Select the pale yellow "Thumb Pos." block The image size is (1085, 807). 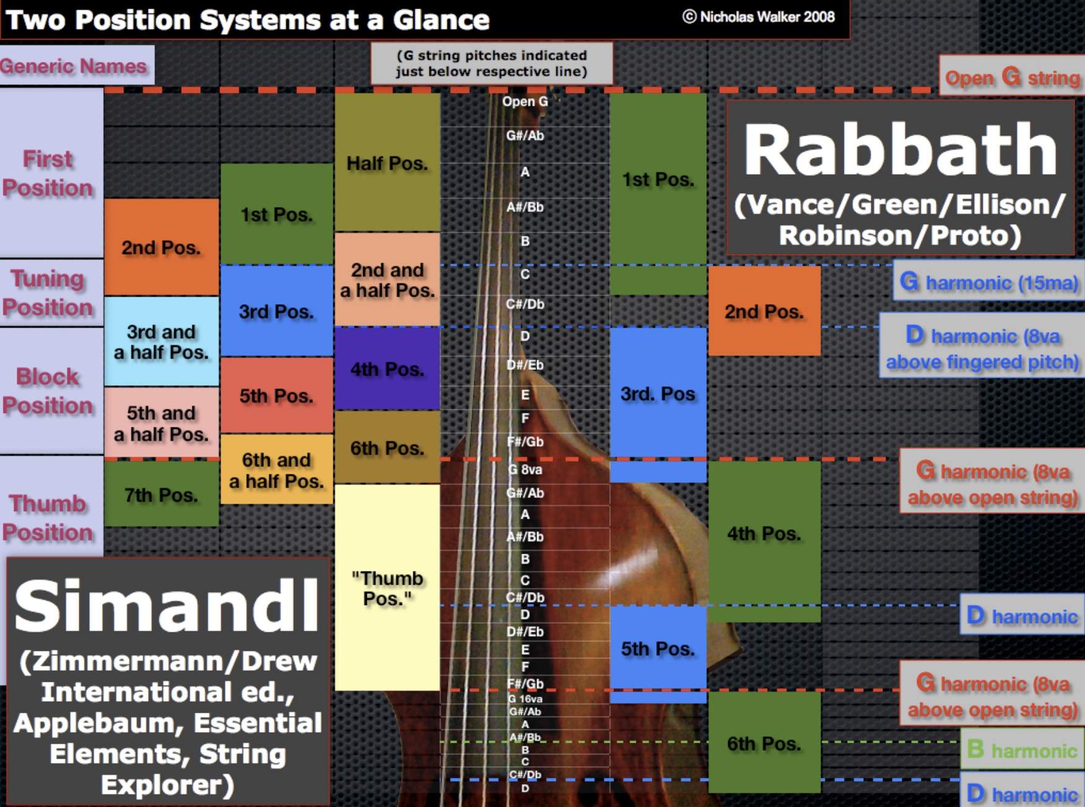pos(387,587)
